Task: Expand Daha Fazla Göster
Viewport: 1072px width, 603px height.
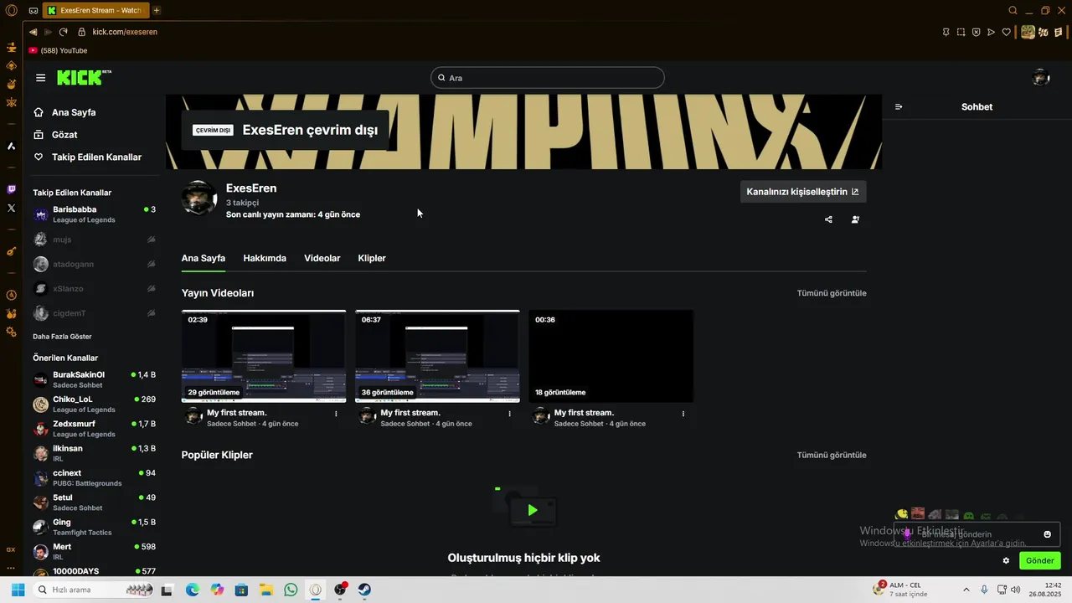Action: tap(62, 337)
